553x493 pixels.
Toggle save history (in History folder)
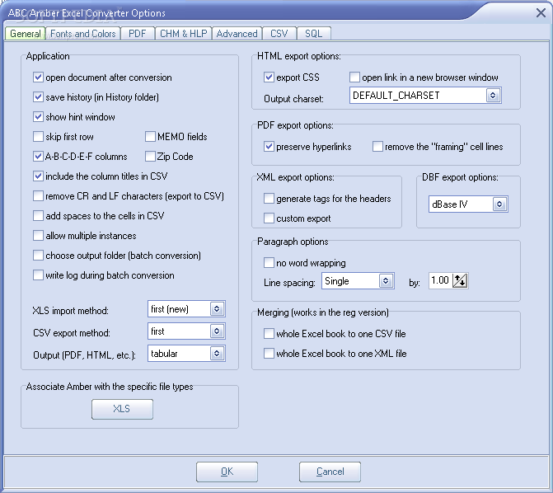(38, 97)
